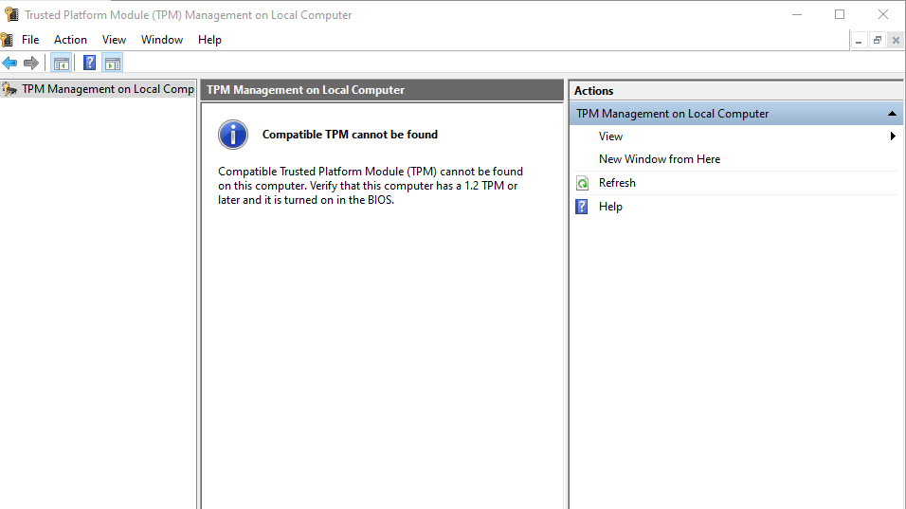Close the inner MDI child window
This screenshot has width=906, height=509.
896,41
